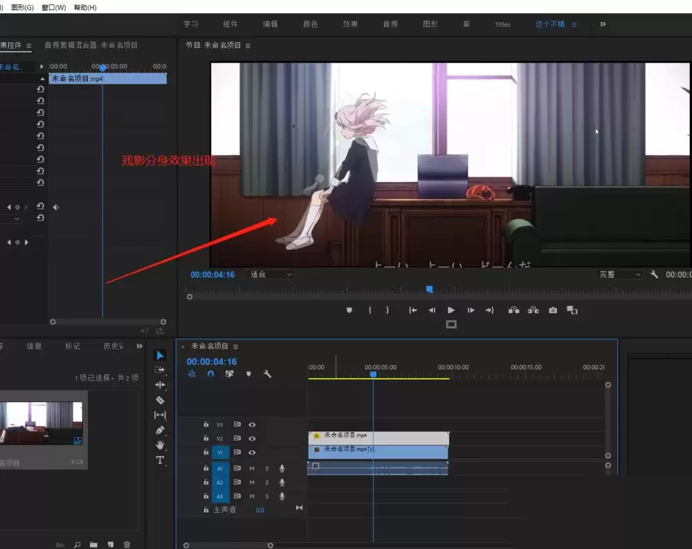The height and width of the screenshot is (549, 692).
Task: Mute audio track A2 with the M button
Action: pyautogui.click(x=251, y=483)
